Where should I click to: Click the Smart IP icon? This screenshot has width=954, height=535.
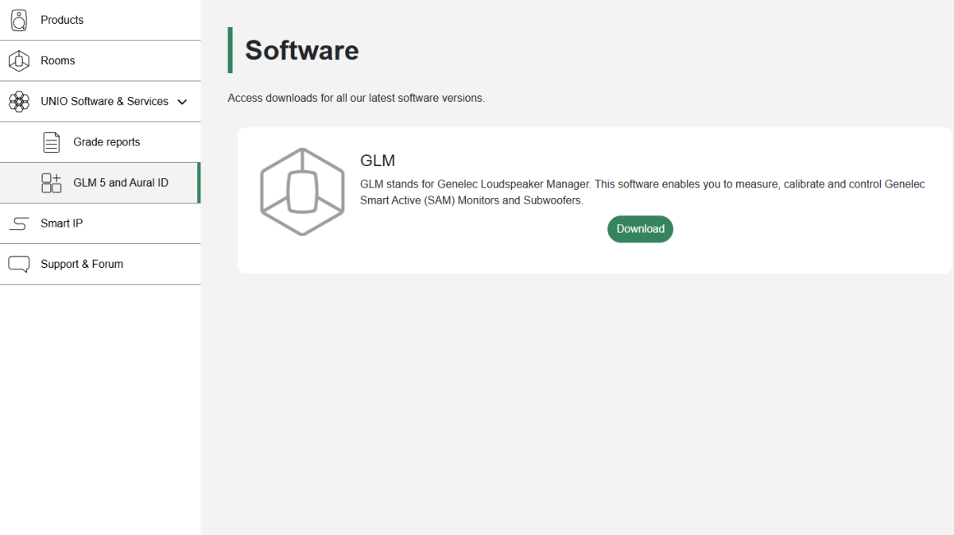[x=19, y=224]
